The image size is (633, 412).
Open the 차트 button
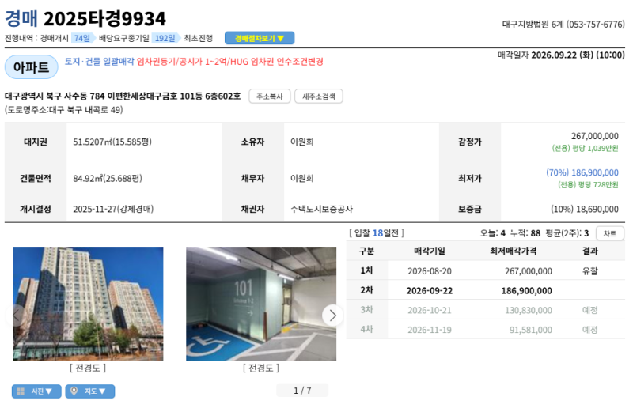[609, 233]
